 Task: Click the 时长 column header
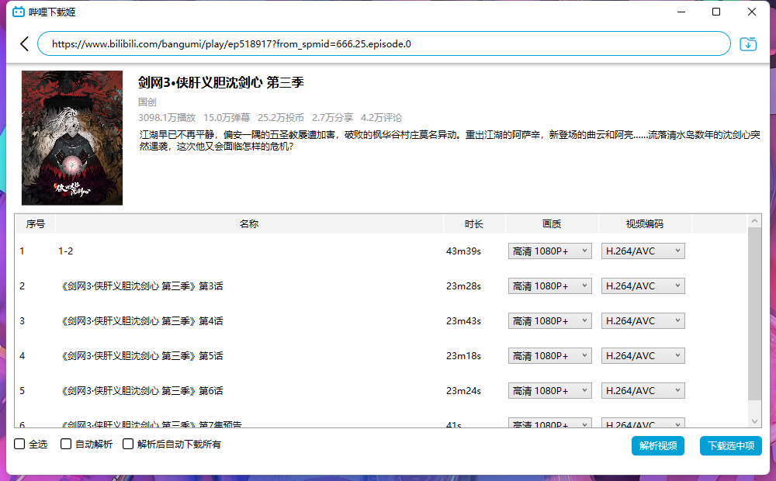(474, 223)
